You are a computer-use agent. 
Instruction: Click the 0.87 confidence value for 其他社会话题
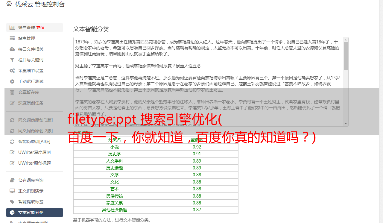point(197,210)
